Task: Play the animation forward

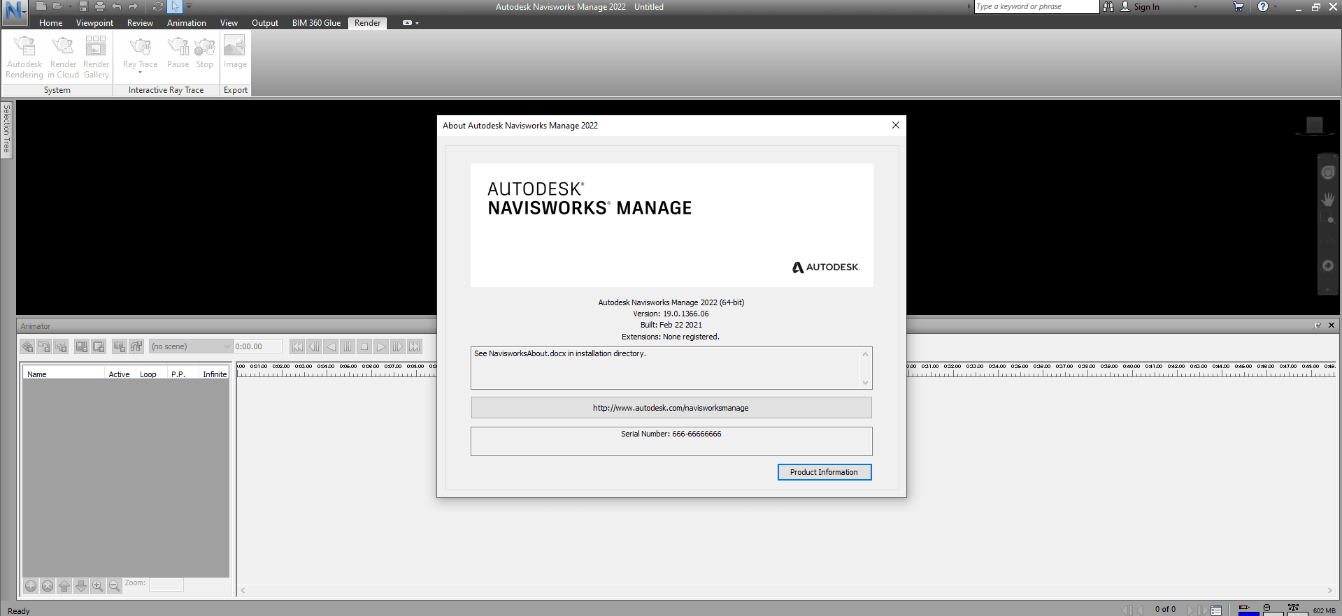Action: pyautogui.click(x=381, y=346)
